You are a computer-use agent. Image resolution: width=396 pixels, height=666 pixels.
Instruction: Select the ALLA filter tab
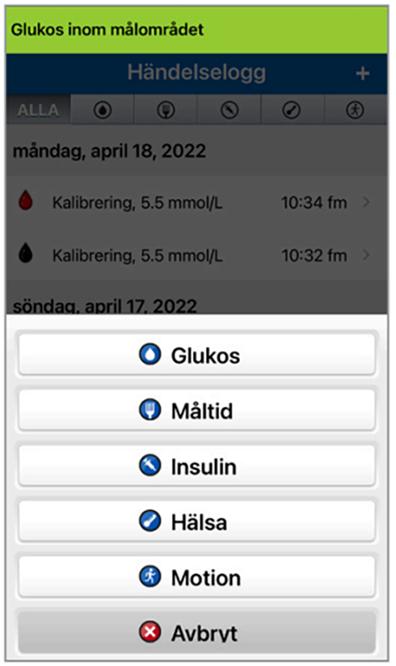pos(38,110)
